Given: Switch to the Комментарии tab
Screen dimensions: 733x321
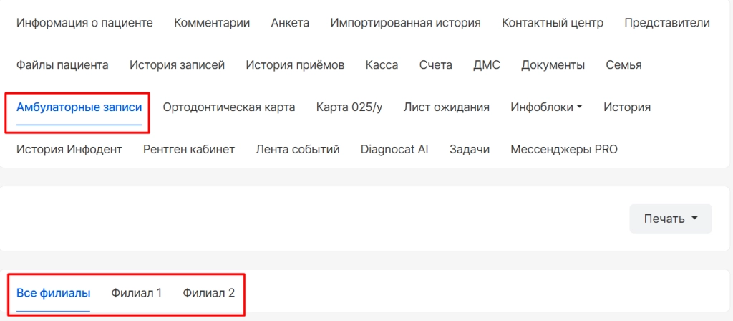Looking at the screenshot, I should 212,23.
